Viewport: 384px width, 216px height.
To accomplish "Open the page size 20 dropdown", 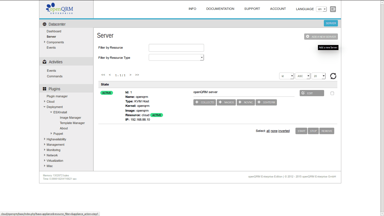I will tap(319, 76).
